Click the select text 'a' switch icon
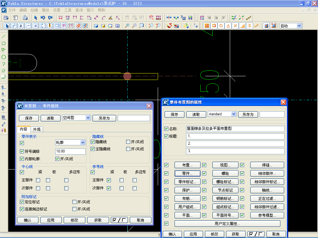 click(21, 26)
